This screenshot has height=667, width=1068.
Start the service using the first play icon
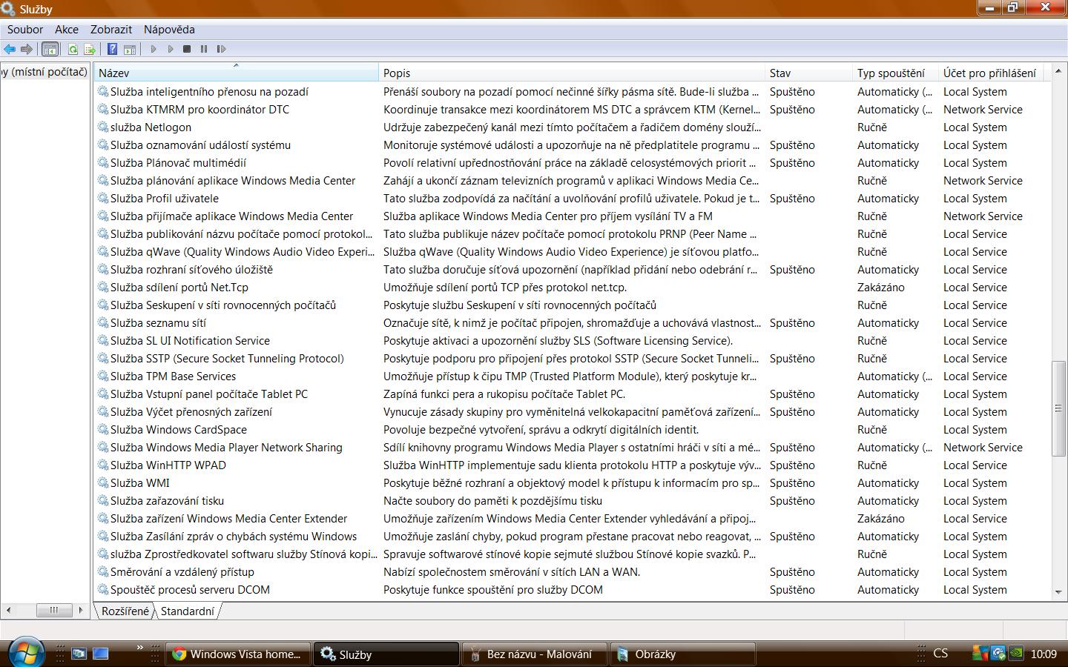point(154,49)
